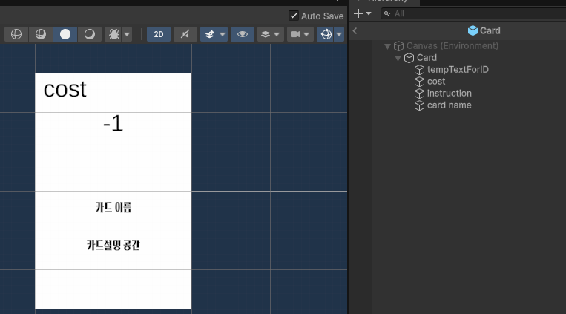The image size is (566, 314).
Task: Click the cost object cube icon
Action: (x=419, y=82)
